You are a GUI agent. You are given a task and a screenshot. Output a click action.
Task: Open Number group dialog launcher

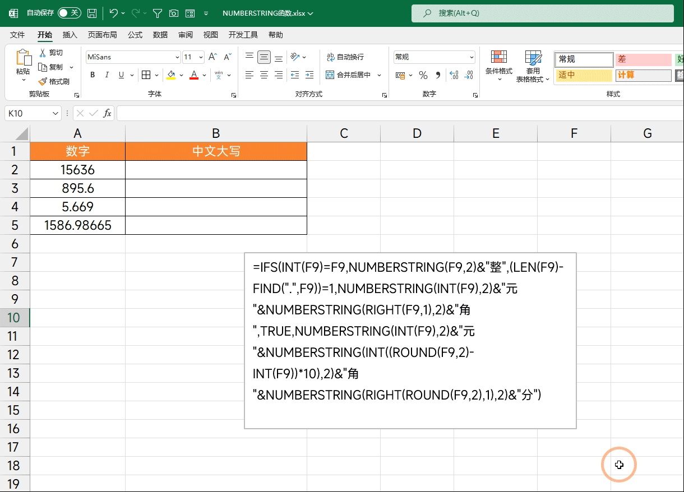click(475, 95)
